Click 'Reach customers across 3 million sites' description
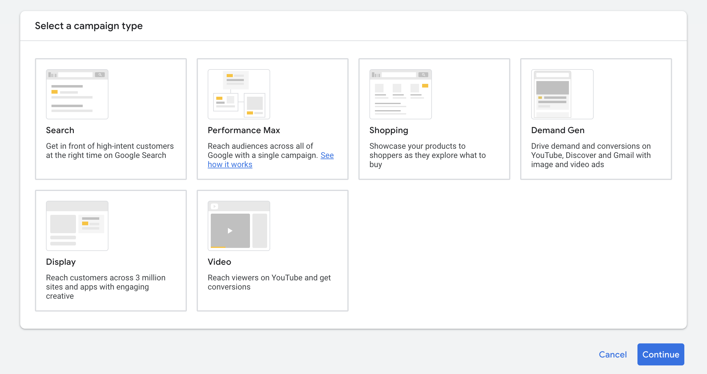Viewport: 707px width, 374px height. pos(106,287)
